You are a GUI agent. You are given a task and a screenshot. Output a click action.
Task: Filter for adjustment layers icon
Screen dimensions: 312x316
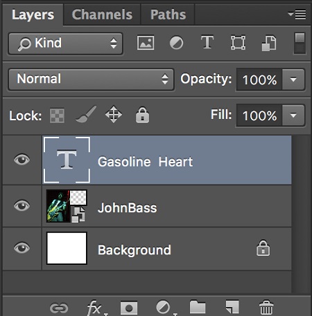pos(176,43)
